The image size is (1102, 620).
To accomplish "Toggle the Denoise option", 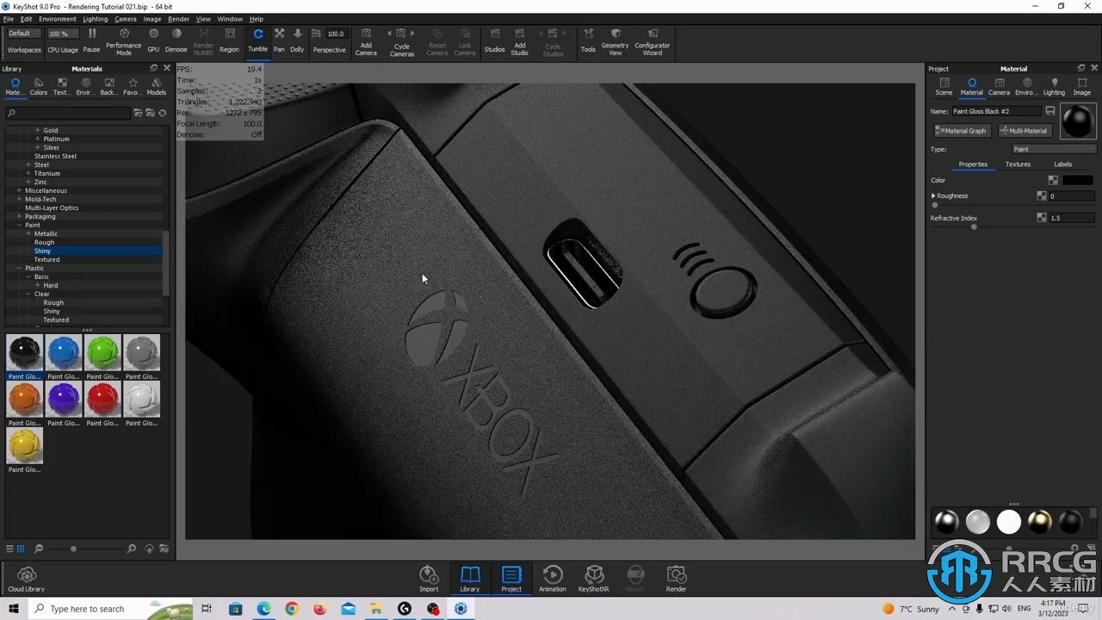I will [176, 40].
